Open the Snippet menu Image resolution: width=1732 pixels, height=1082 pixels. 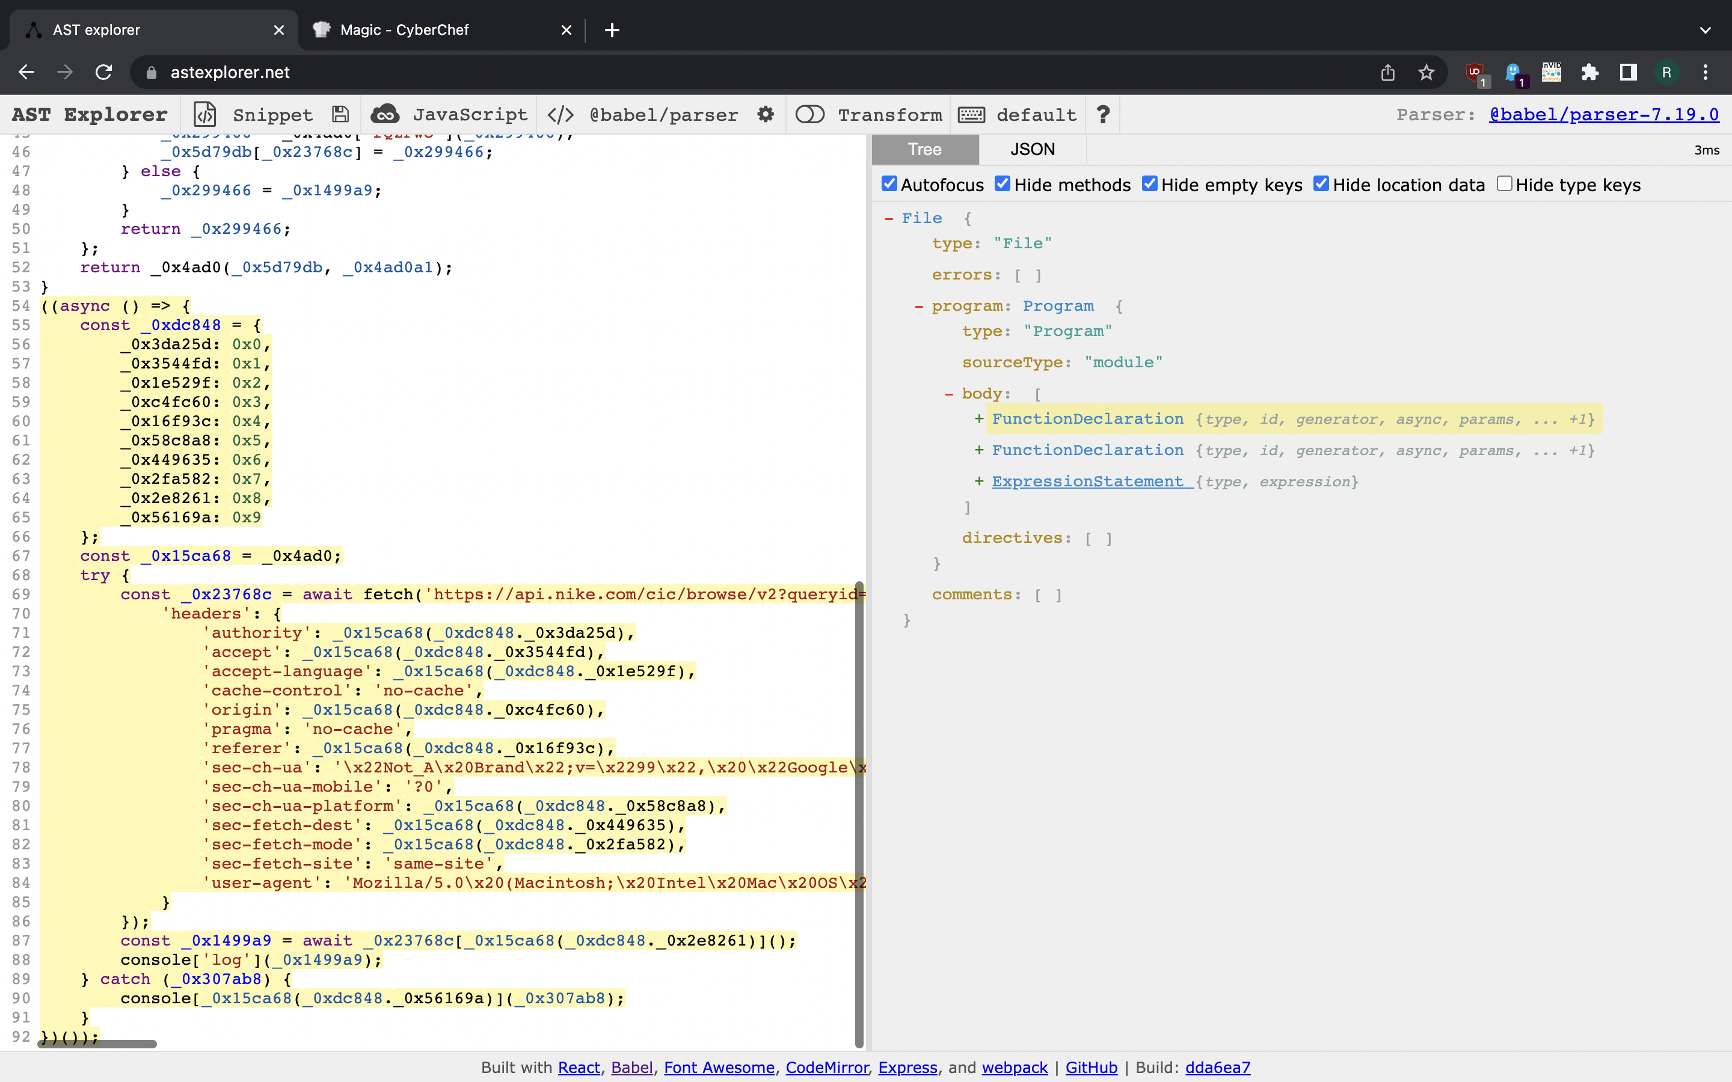pyautogui.click(x=272, y=114)
